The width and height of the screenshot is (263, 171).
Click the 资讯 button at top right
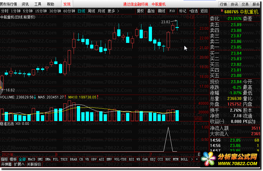(x=234, y=4)
